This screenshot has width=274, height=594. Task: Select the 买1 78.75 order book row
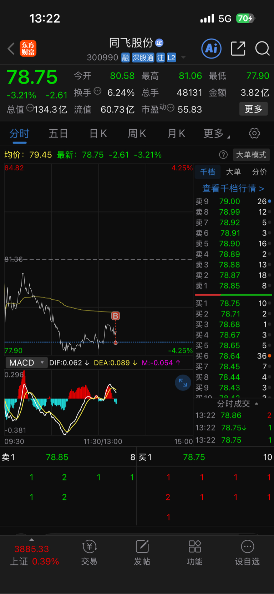tap(233, 303)
